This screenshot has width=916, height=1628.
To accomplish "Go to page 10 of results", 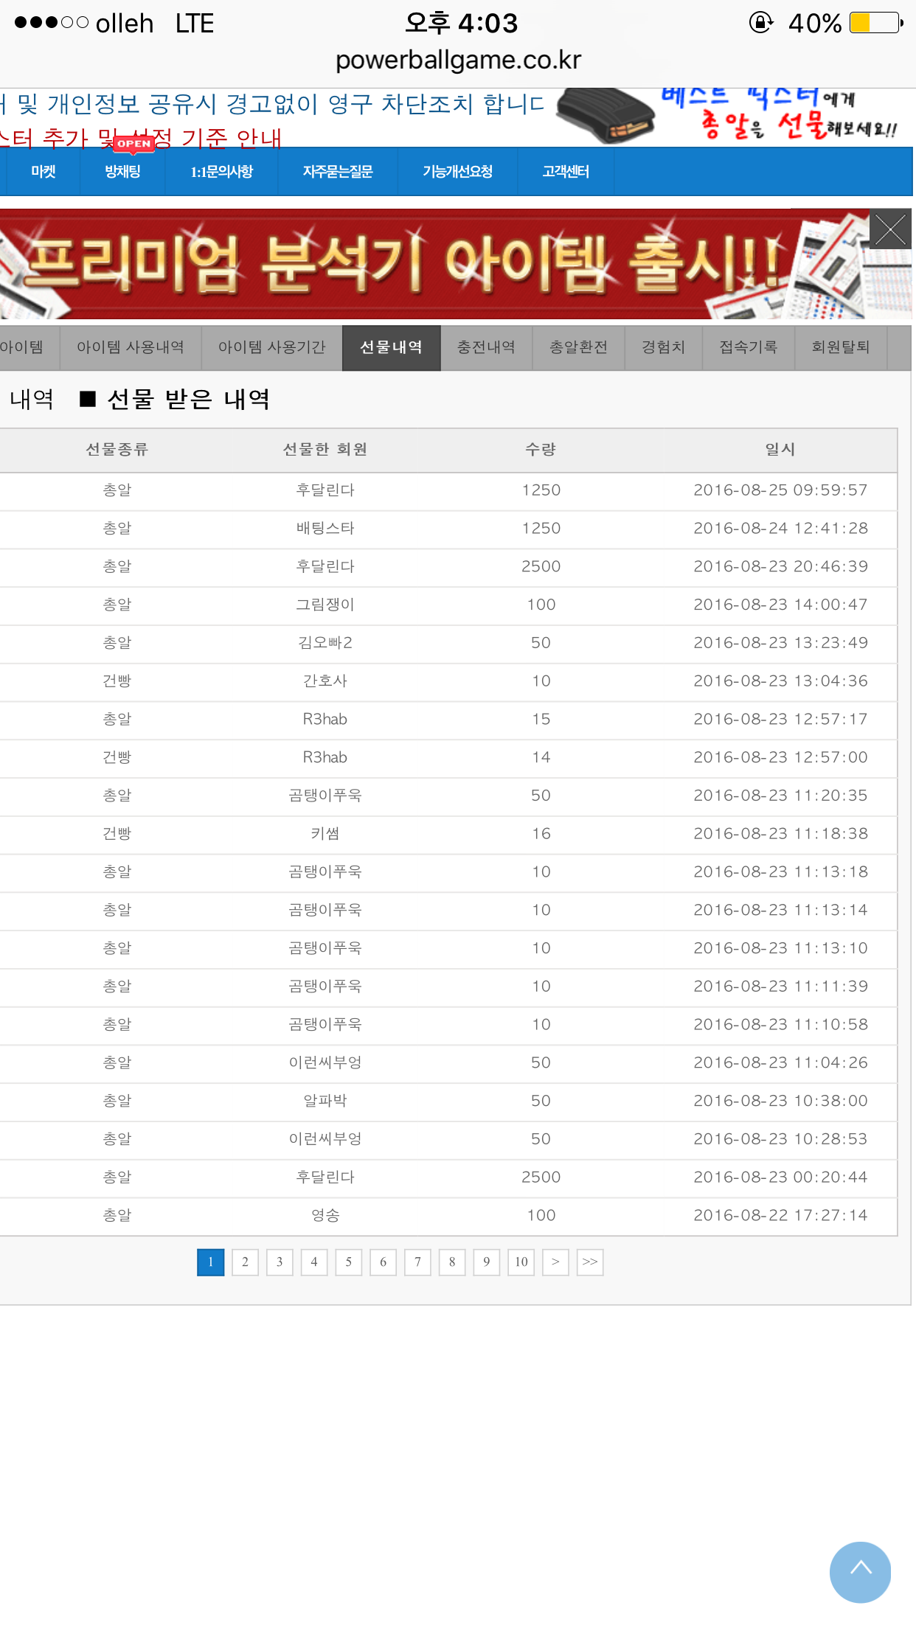I will (x=521, y=1262).
